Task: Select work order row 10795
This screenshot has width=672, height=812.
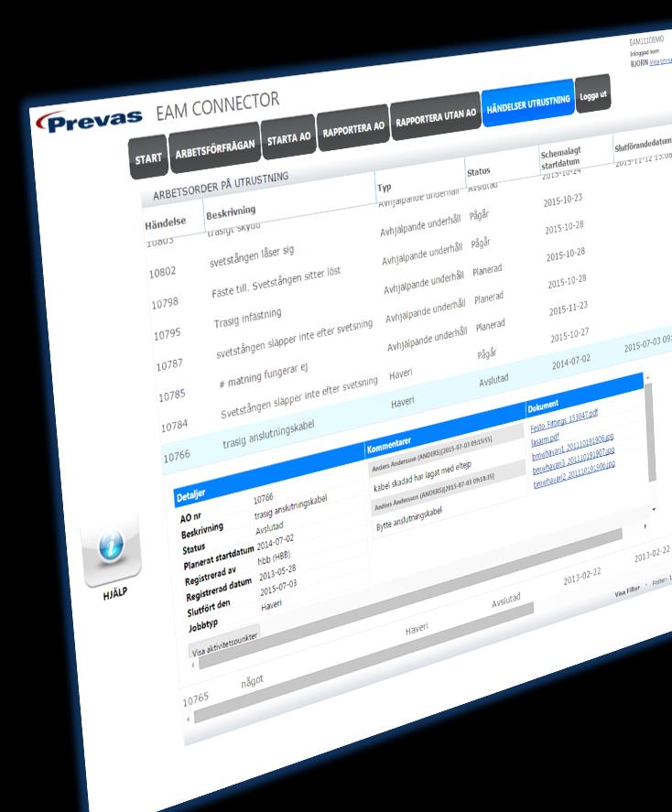Action: pyautogui.click(x=168, y=334)
